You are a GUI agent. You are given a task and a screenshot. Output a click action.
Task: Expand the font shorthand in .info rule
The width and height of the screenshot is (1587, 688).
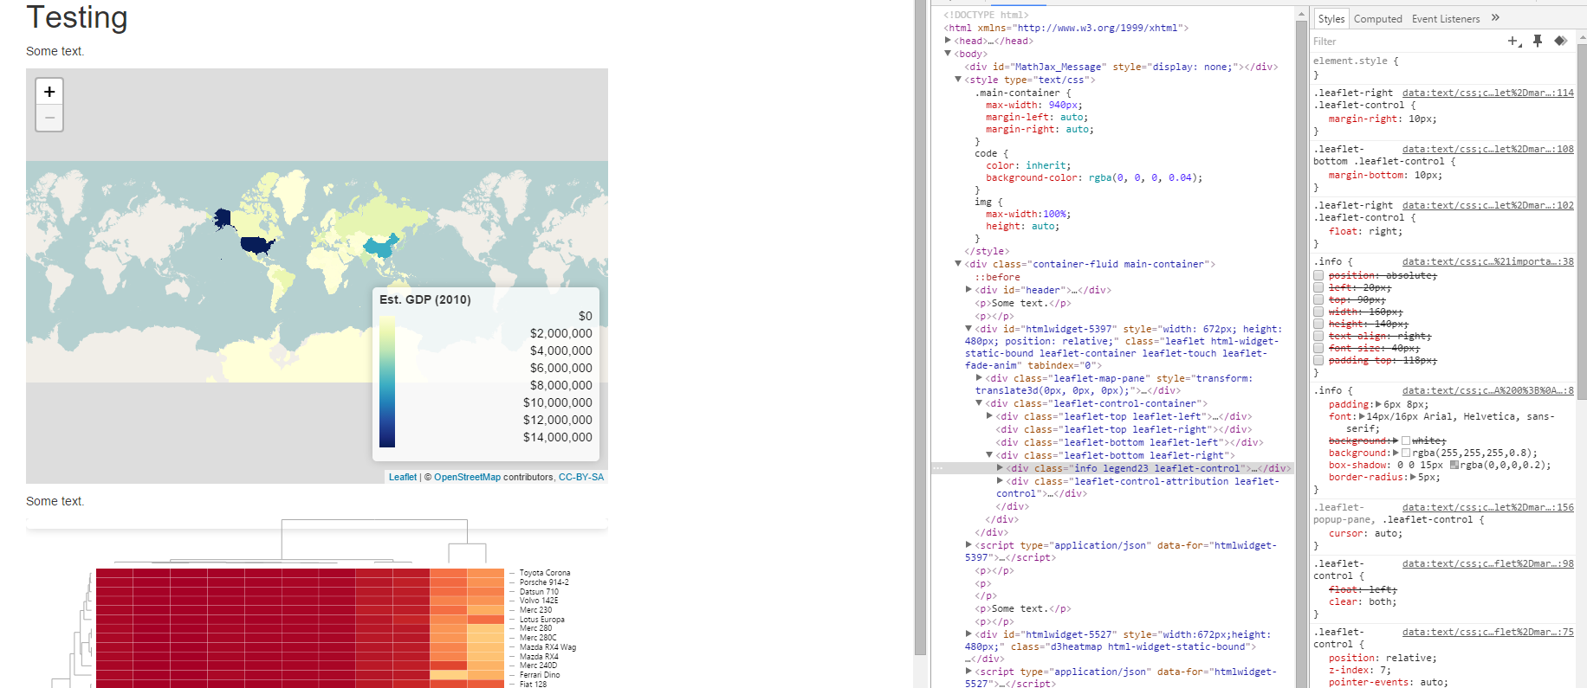pos(1362,416)
